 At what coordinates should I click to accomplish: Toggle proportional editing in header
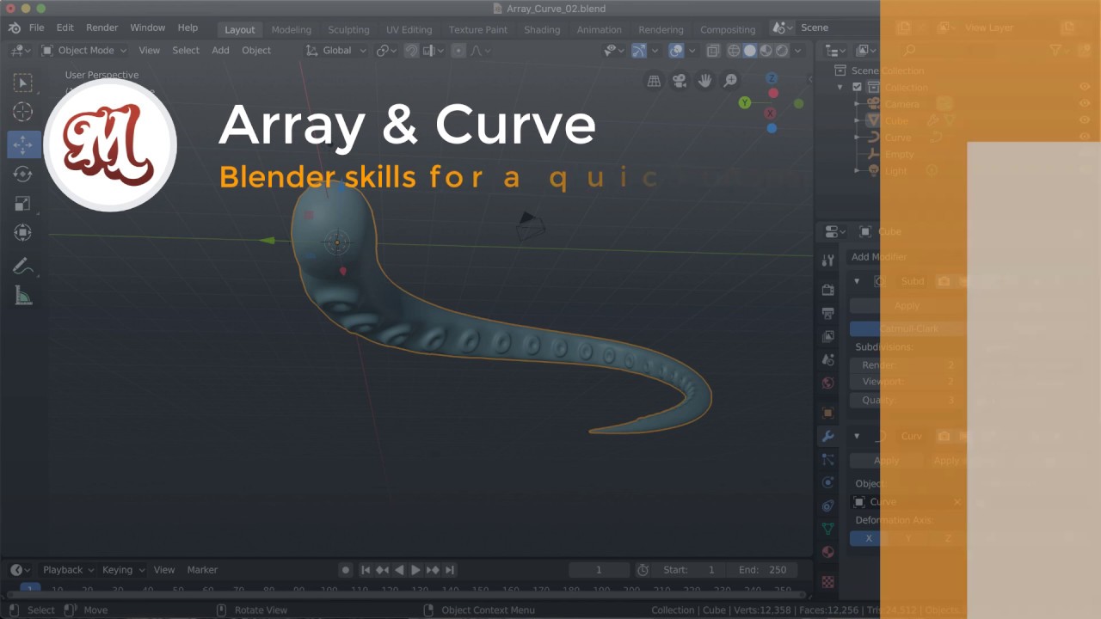tap(458, 51)
